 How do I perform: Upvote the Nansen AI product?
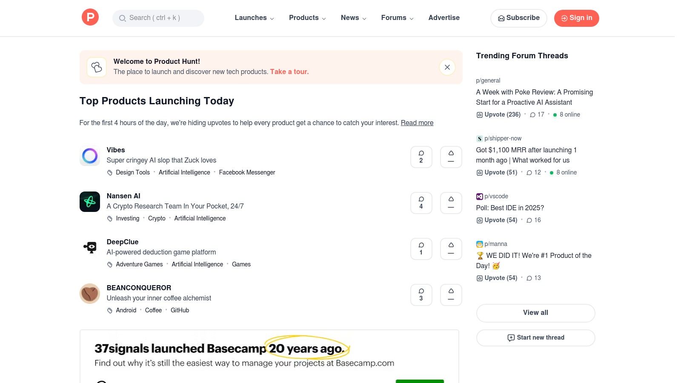coord(451,203)
